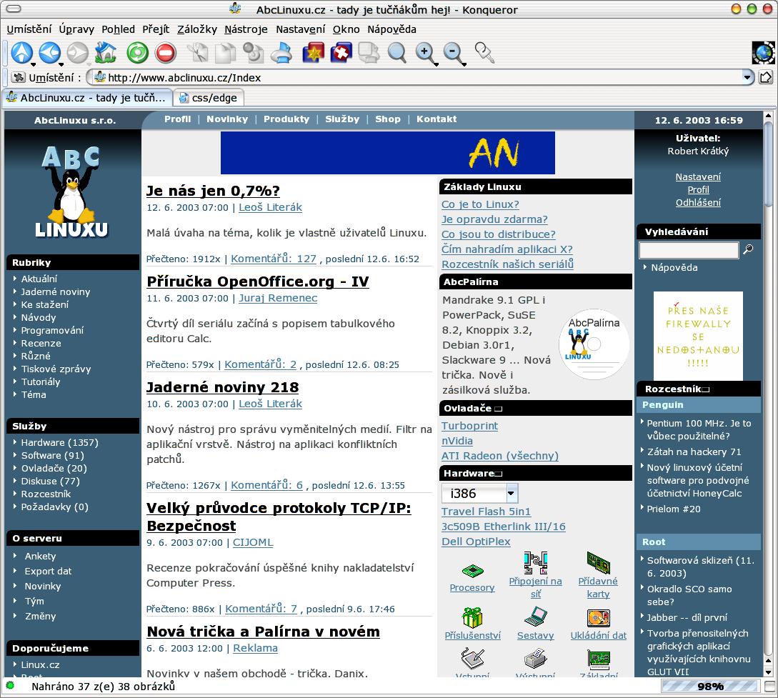Open the zoom-in dropdown arrow
The image size is (778, 698).
point(436,64)
